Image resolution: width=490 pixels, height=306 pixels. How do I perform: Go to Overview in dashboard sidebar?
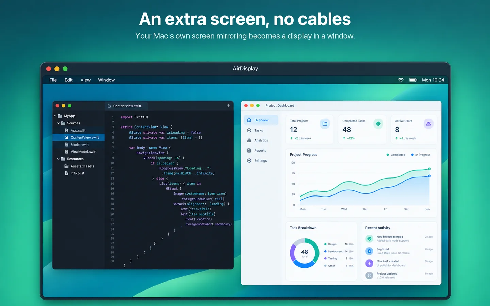click(x=261, y=120)
